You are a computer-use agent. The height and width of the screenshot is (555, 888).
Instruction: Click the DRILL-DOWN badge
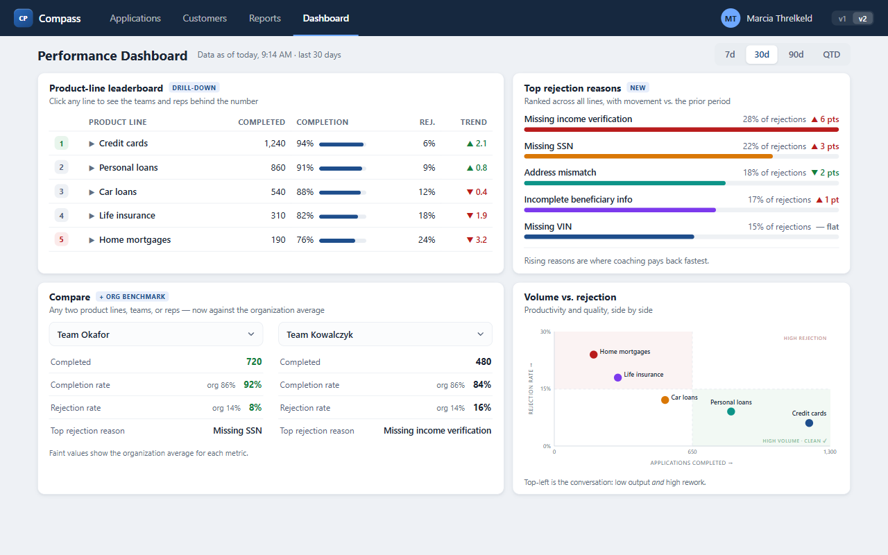(x=194, y=88)
